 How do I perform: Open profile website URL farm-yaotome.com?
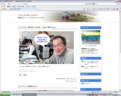[89, 53]
